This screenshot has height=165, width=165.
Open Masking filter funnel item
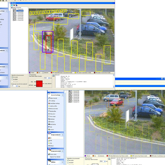52,111
